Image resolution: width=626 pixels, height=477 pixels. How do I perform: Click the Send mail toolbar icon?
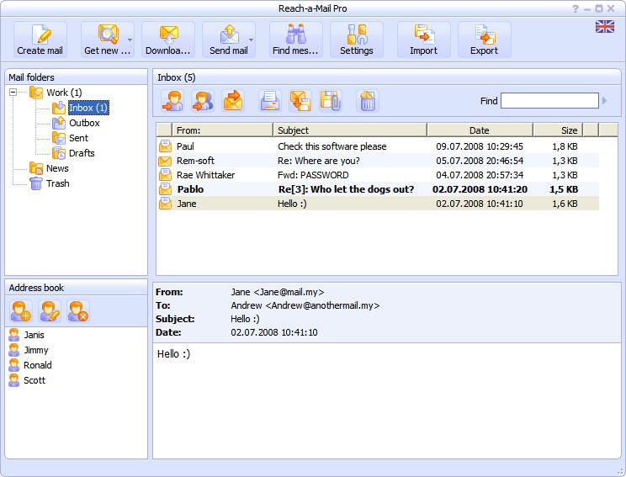click(229, 34)
